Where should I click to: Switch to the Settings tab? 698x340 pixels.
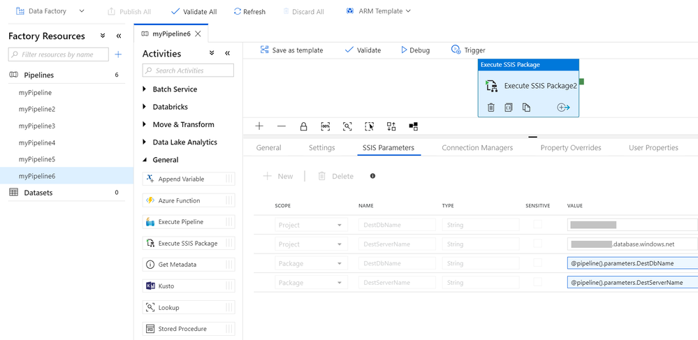pos(322,148)
